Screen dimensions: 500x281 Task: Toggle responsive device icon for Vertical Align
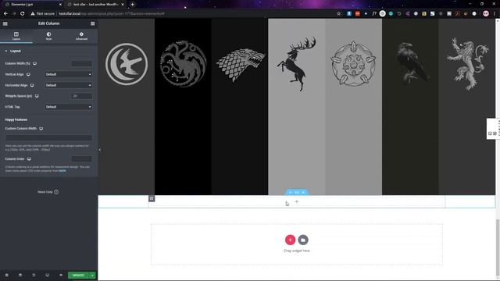(28, 74)
